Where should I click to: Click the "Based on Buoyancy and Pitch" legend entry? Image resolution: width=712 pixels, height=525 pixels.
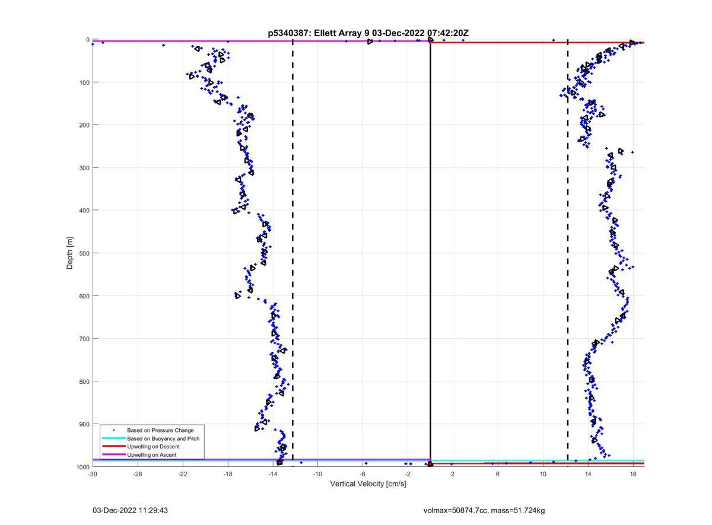coord(163,438)
